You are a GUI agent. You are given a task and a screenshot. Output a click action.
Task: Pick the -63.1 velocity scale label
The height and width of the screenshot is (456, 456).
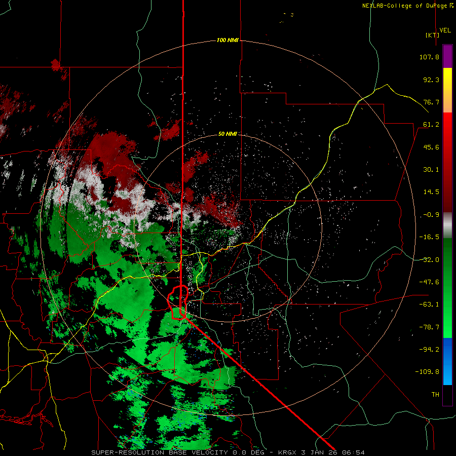pyautogui.click(x=429, y=305)
